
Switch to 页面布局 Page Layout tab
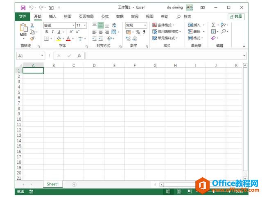(86, 16)
